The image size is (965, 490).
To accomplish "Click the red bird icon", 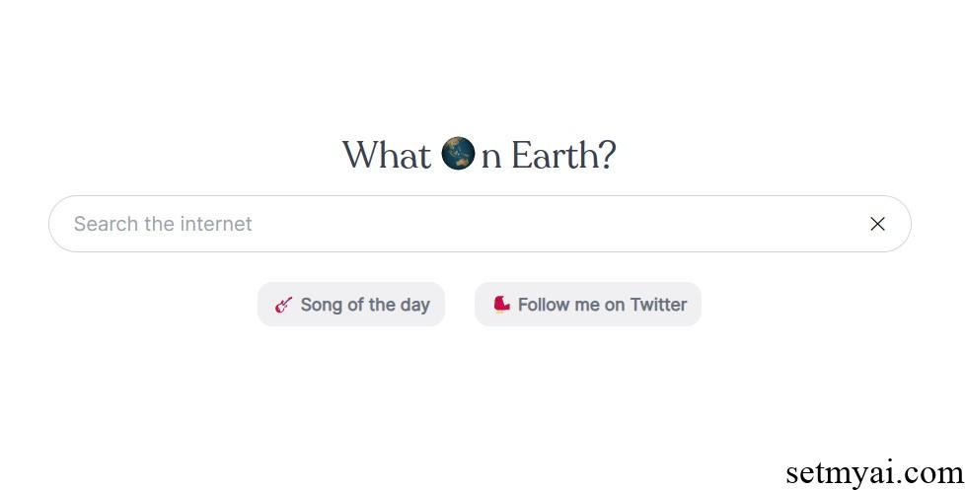I will click(501, 304).
